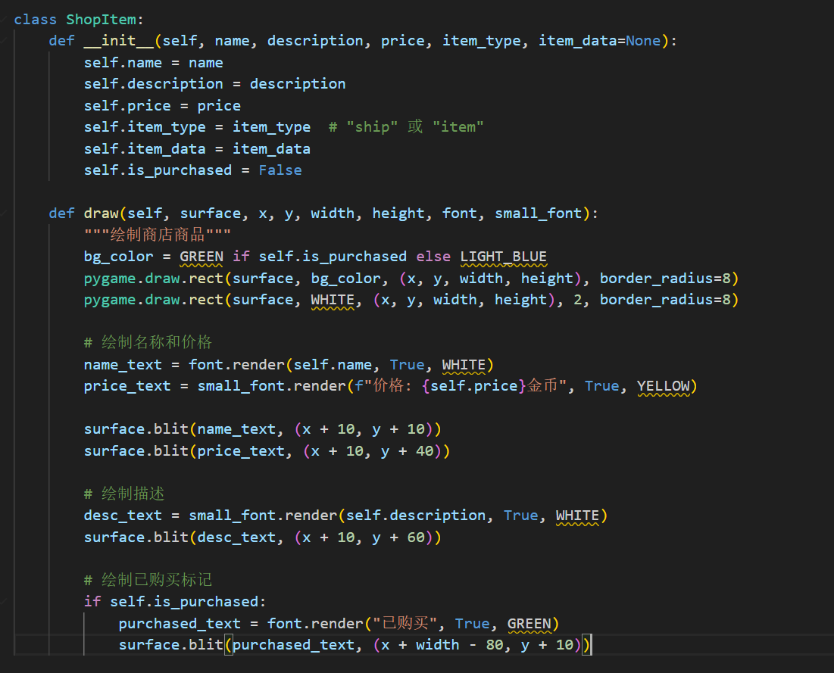Click the __init__ method name
This screenshot has height=673, width=834.
click(x=119, y=41)
